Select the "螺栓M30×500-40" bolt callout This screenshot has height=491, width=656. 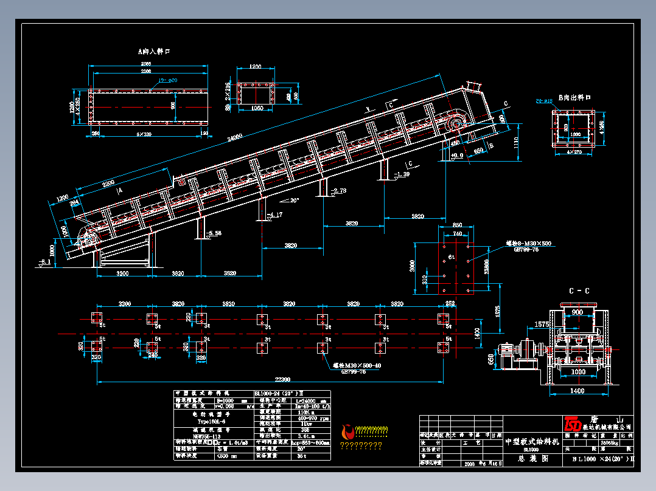(357, 366)
